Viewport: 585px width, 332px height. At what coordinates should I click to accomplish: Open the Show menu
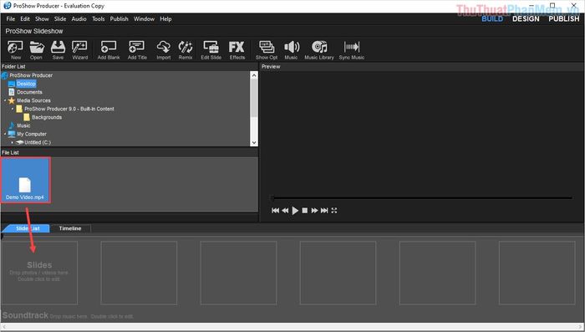pyautogui.click(x=42, y=18)
